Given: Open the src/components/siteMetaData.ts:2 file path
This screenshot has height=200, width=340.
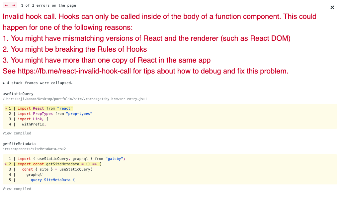Looking at the screenshot, I should [34, 149].
